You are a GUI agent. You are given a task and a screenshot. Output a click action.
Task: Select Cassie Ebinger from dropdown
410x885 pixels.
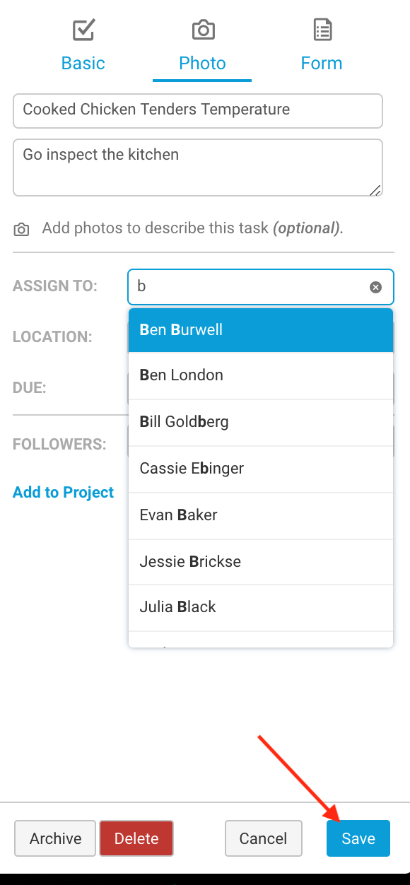(x=261, y=469)
